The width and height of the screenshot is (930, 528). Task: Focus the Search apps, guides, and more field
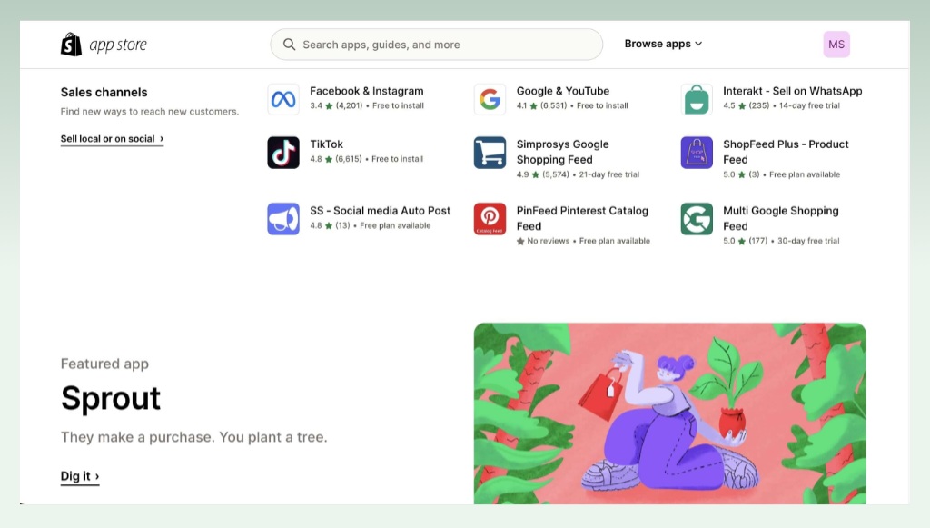[437, 45]
